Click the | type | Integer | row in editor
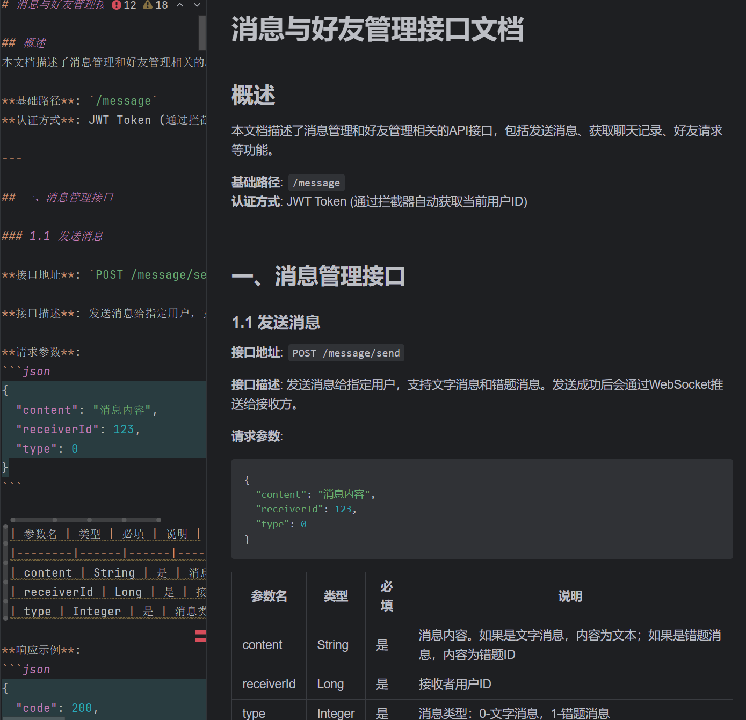This screenshot has width=746, height=720. pyautogui.click(x=108, y=611)
